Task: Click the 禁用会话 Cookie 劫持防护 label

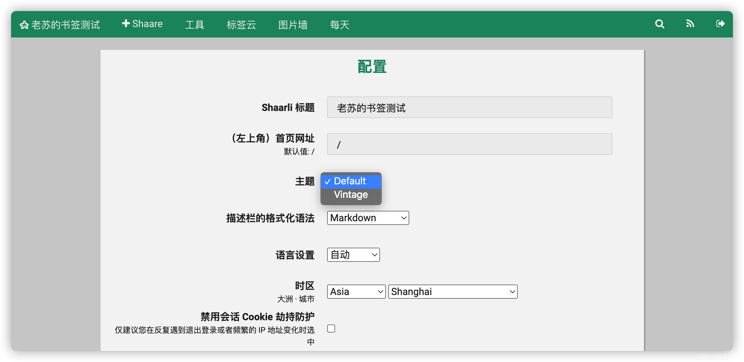Action: 258,317
